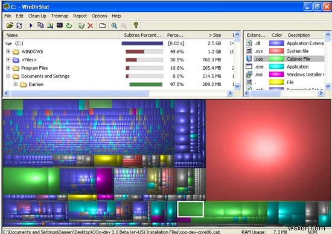Expand the WINDOWS folder node

(8, 51)
